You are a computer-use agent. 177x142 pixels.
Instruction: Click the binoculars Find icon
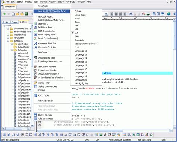point(131,14)
